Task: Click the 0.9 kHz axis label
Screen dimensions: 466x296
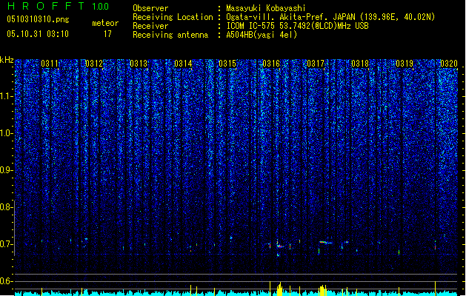Action: (x=6, y=170)
